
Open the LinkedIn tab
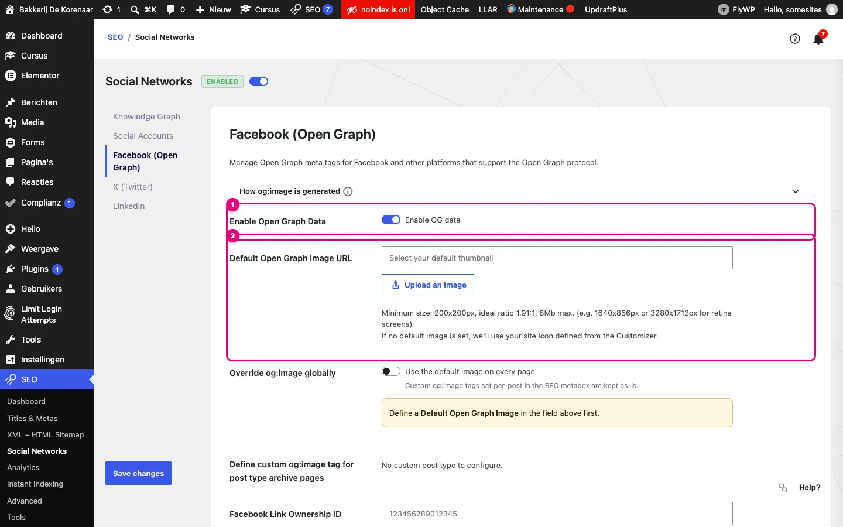tap(129, 206)
